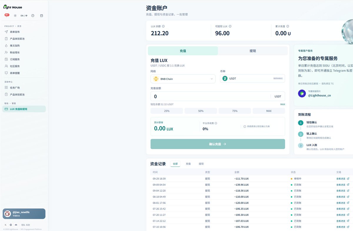Open 查看进度 for 07-20 11:27 record
Viewport: 353px width, 231px height.
343,215
